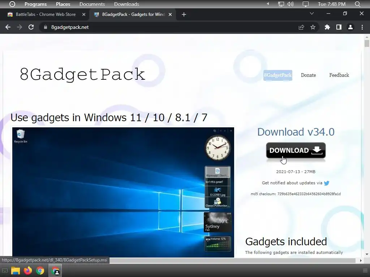
Task: Click the 2021-07-13 · 27MB text
Action: 296,172
